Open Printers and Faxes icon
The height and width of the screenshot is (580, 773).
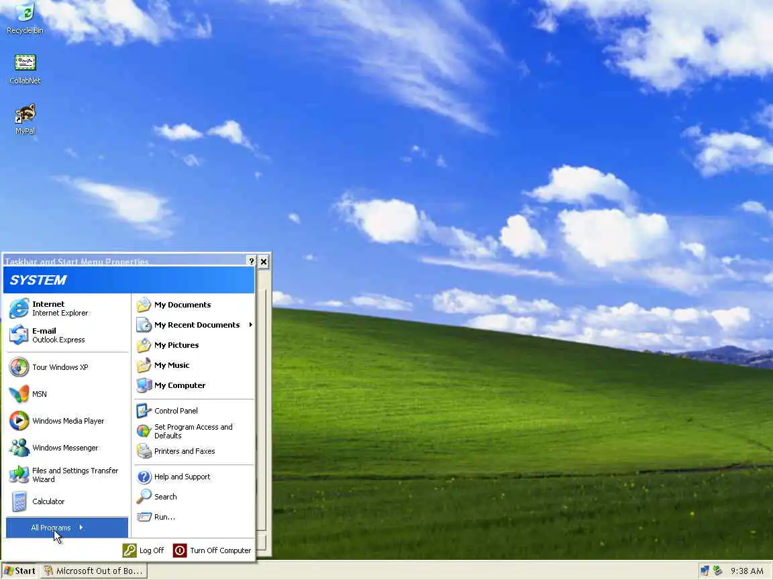click(x=144, y=451)
